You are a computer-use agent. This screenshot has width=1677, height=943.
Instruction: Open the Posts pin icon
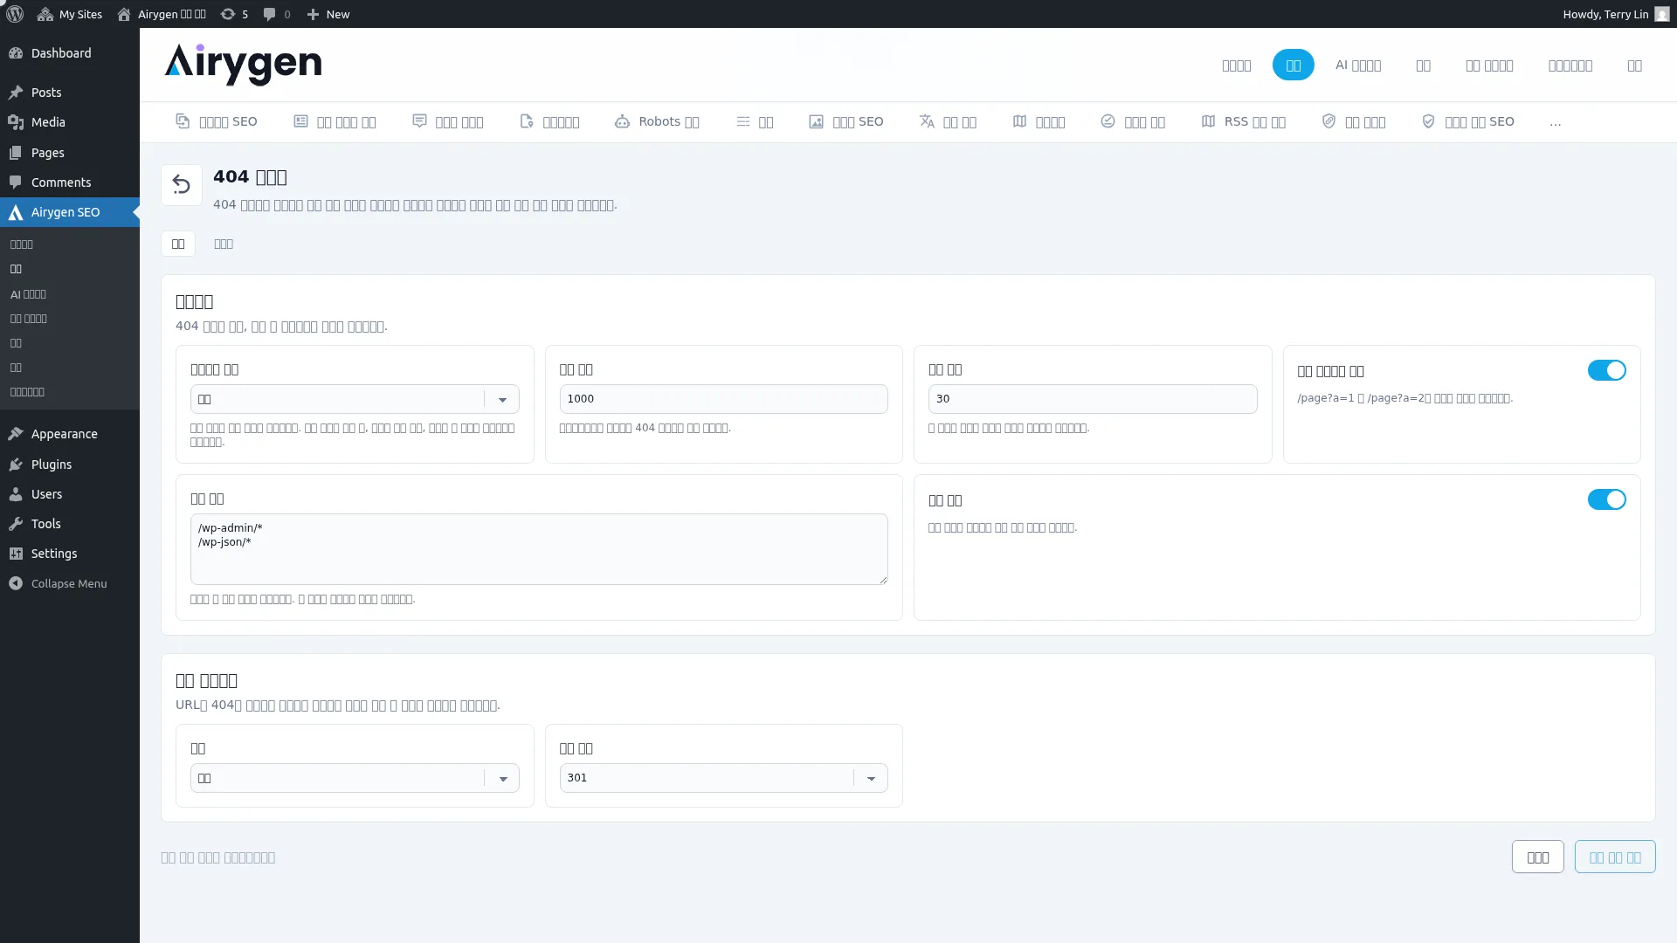tap(16, 93)
